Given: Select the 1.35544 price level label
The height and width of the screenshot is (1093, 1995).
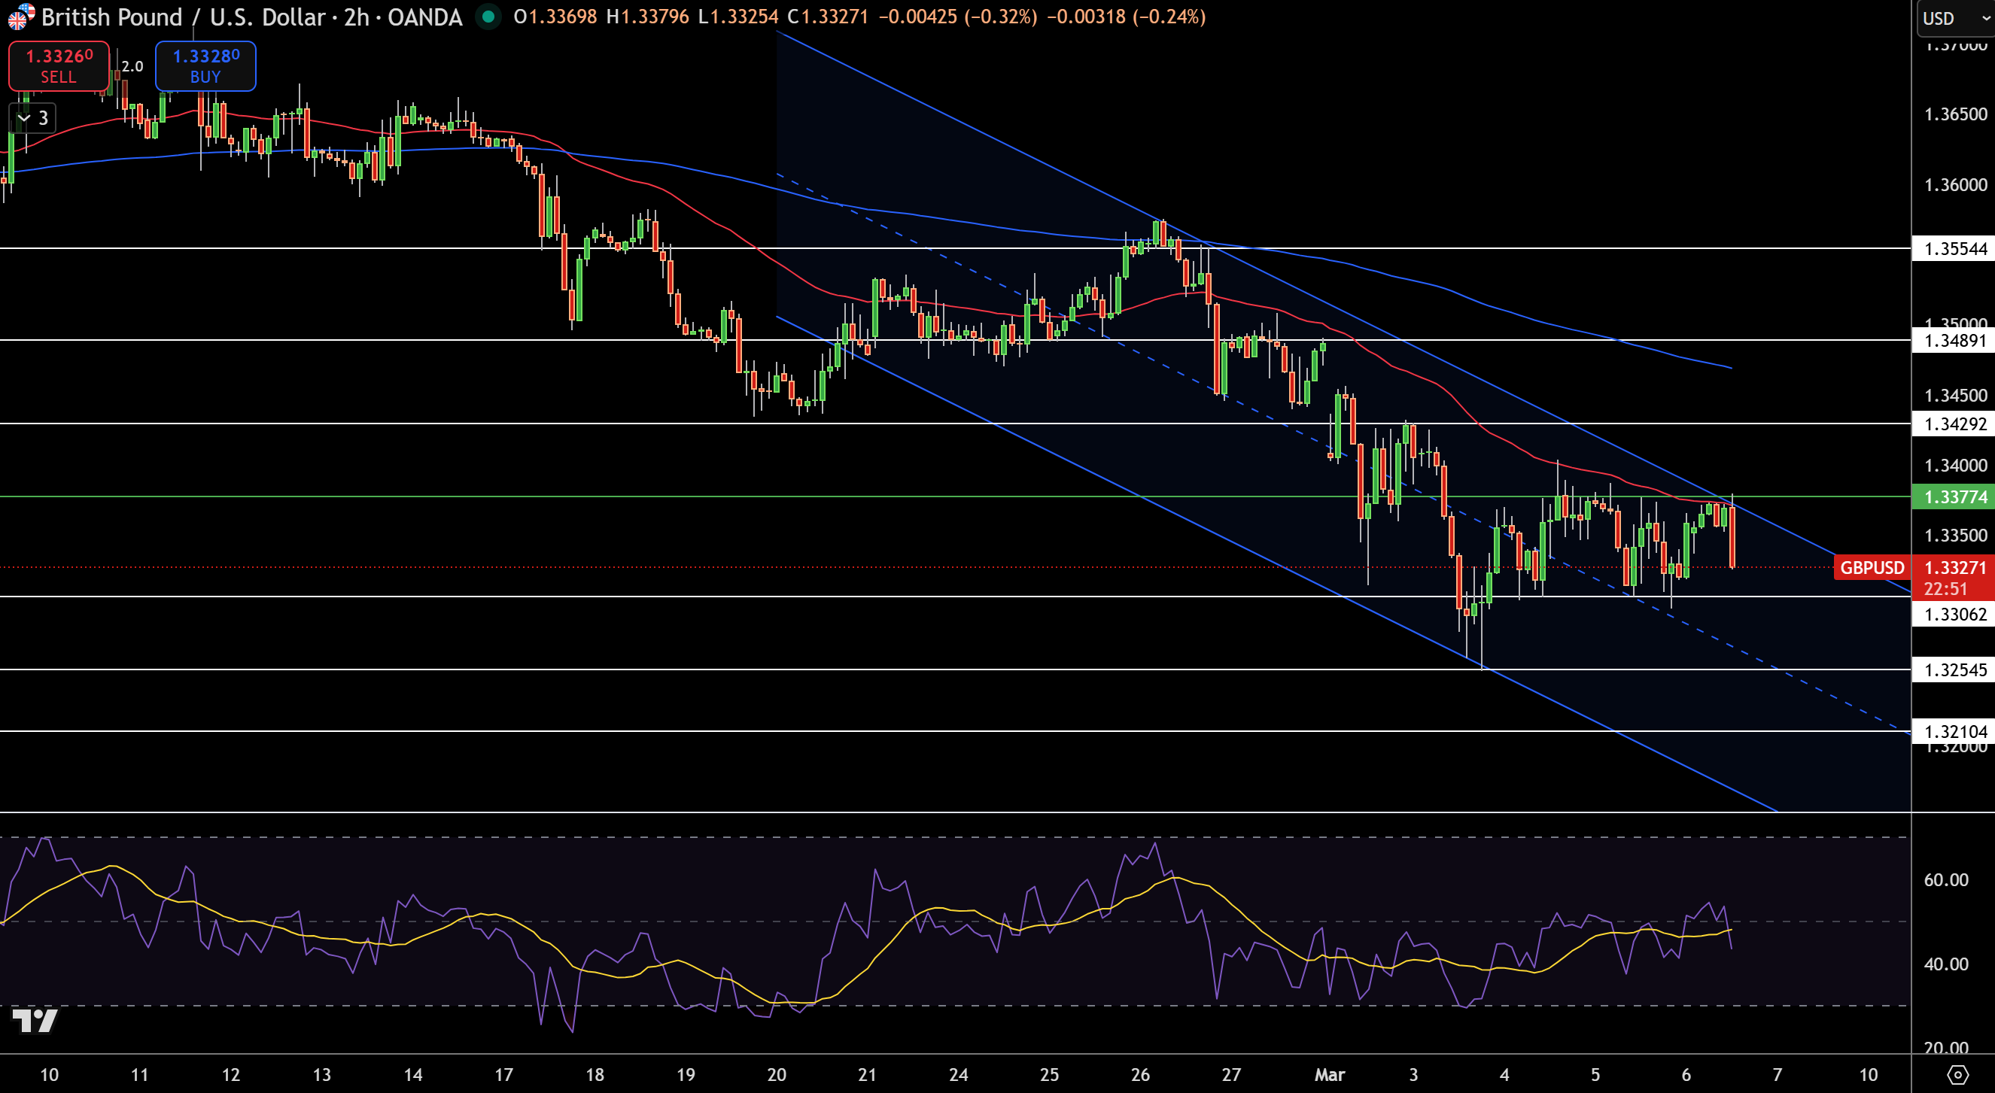Looking at the screenshot, I should point(1954,248).
